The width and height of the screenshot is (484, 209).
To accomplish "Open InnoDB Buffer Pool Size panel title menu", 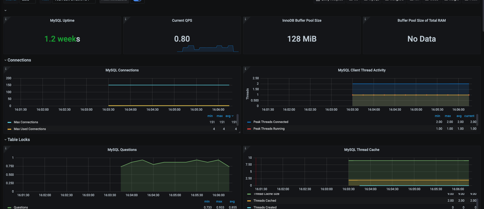I will click(302, 20).
